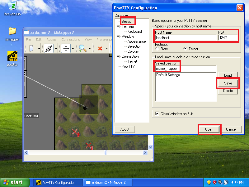Expand toolbar chevron after the plug icon
This screenshot has height=187, width=249.
coord(56,48)
